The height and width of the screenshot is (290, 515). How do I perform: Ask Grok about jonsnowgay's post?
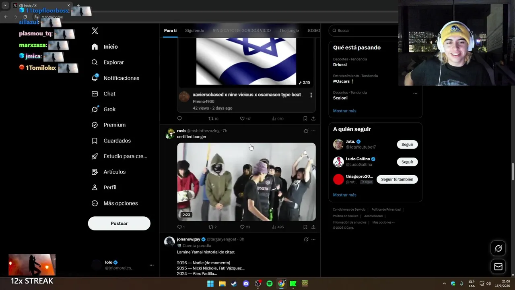(306, 239)
